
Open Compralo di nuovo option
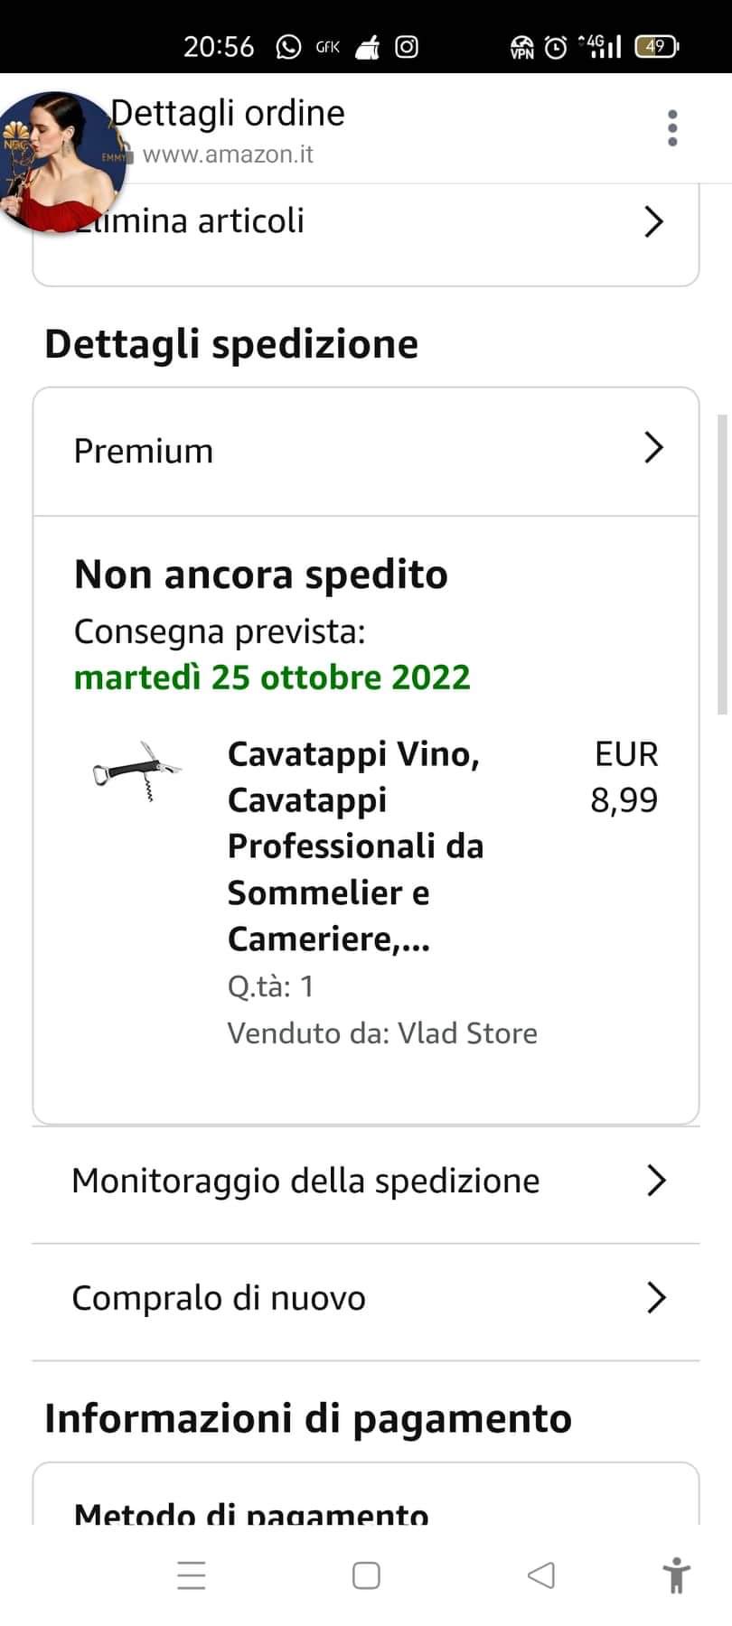(219, 1298)
